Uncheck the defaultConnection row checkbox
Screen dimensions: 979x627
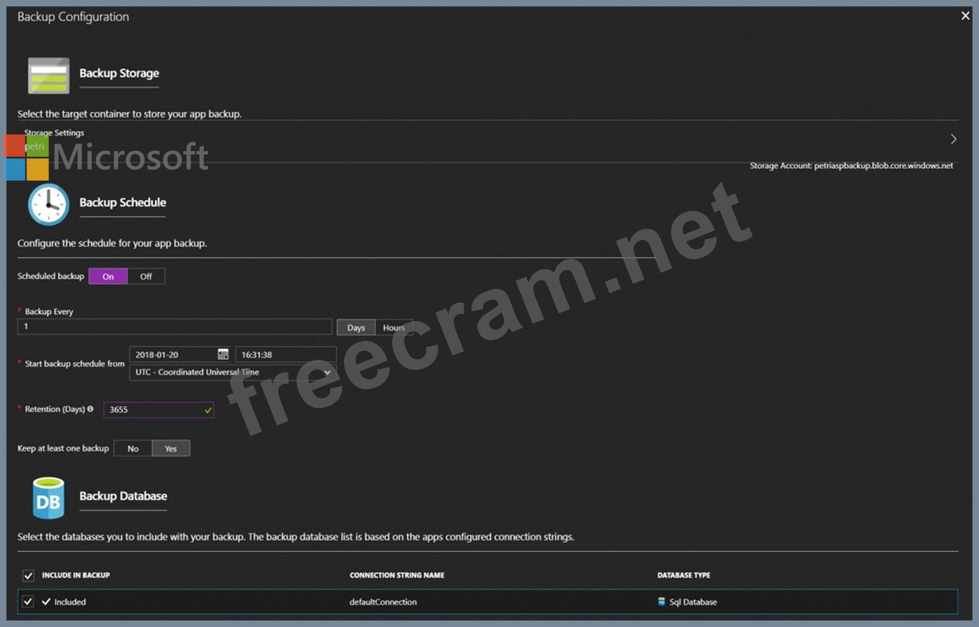point(28,602)
